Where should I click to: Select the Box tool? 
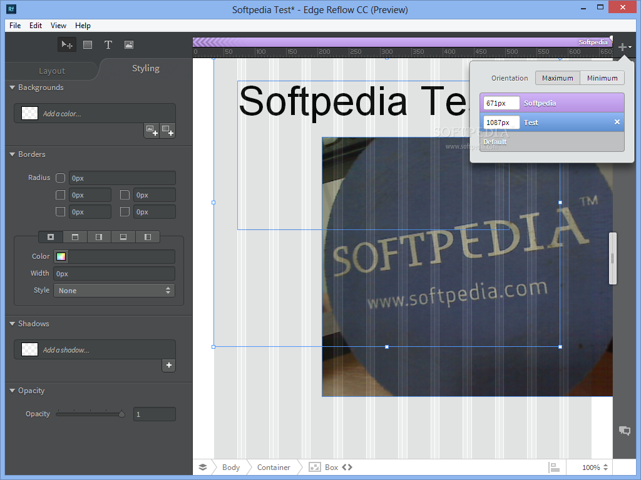point(88,44)
